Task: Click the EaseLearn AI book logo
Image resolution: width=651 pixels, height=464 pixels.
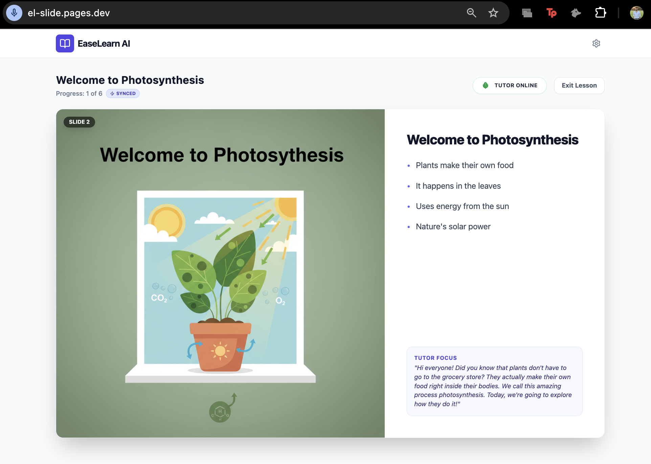Action: [65, 43]
